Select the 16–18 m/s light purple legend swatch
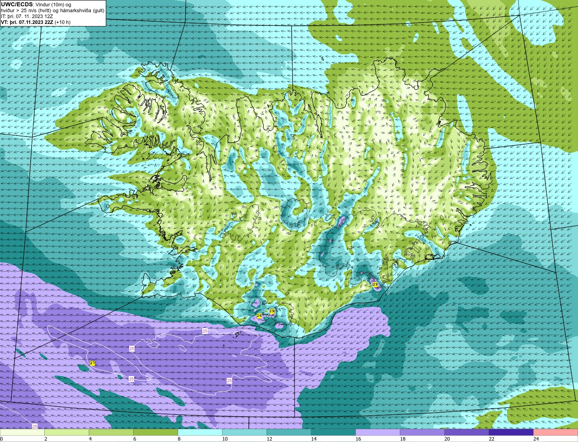The image size is (578, 442). coord(378,432)
